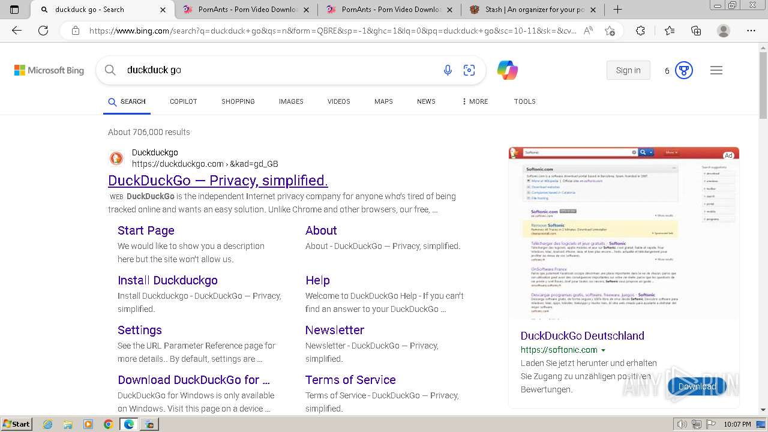Open Favorites list icon
The image size is (768, 432).
coord(670,31)
